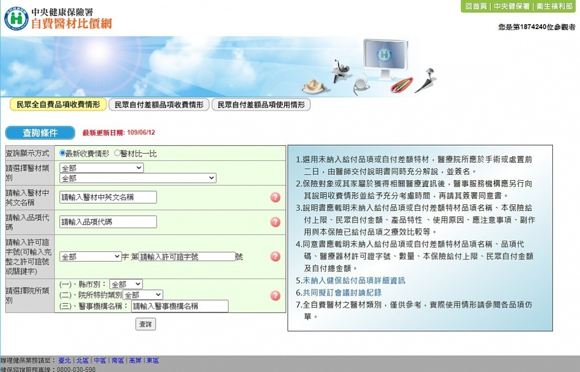Open the 中央健保署 top link
Screen dimensions: 580x372
click(511, 6)
